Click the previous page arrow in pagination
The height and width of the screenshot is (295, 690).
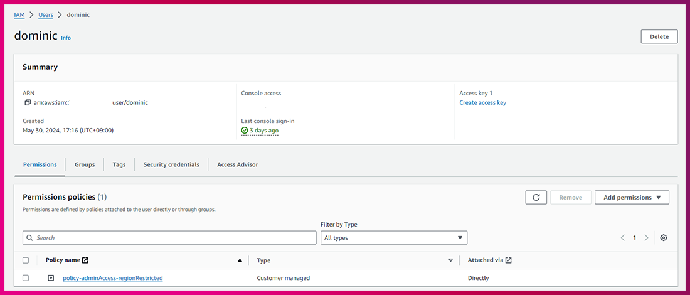(623, 238)
